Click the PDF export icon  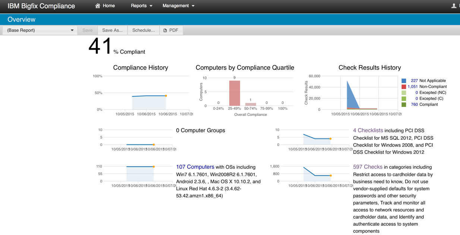tap(165, 30)
